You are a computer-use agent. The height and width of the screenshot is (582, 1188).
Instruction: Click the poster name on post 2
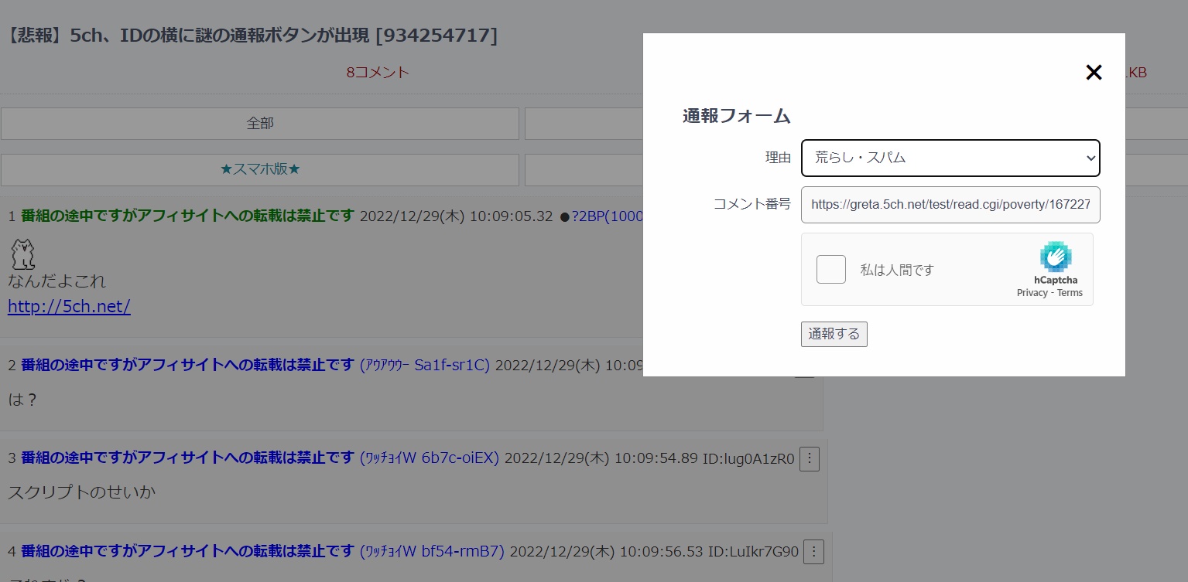tap(187, 365)
